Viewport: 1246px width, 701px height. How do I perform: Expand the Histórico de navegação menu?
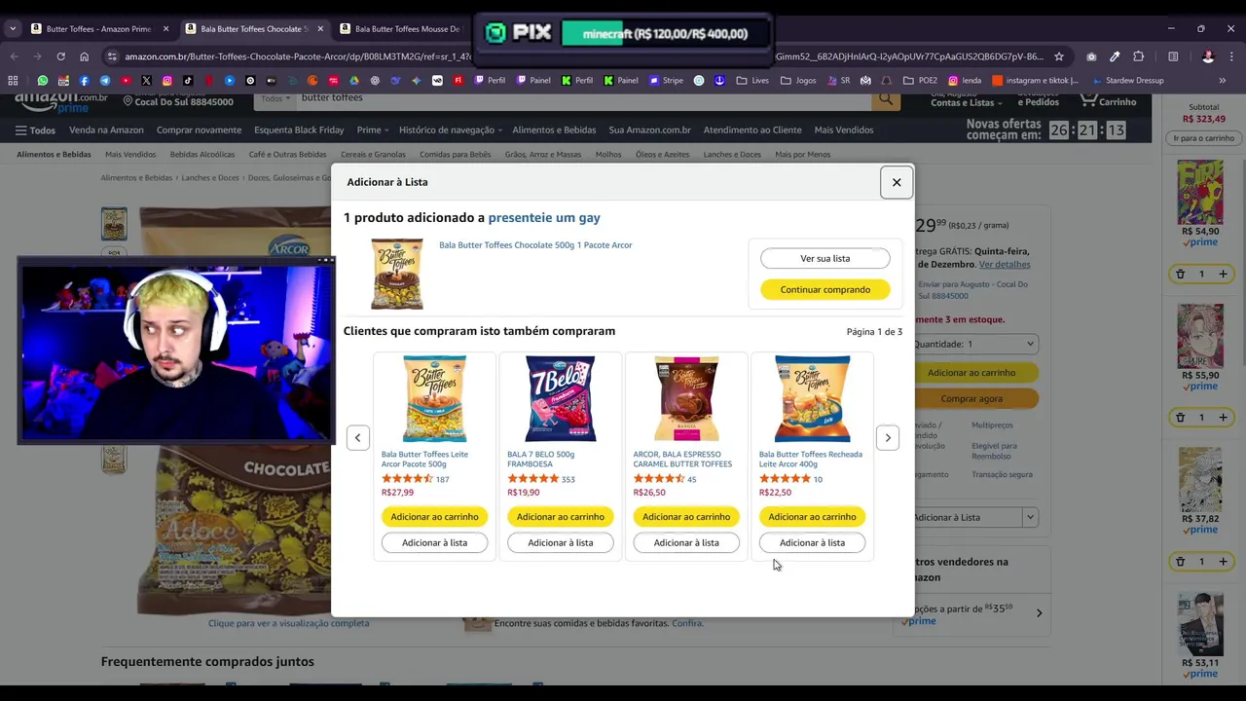450,129
